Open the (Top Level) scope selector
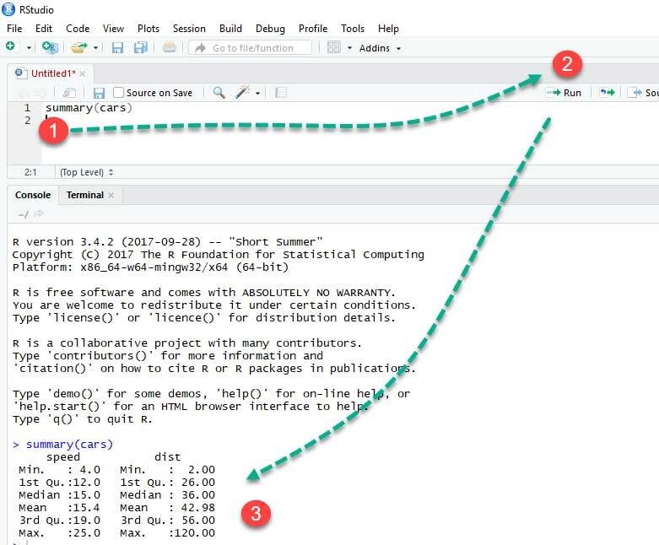This screenshot has width=659, height=545. [87, 172]
